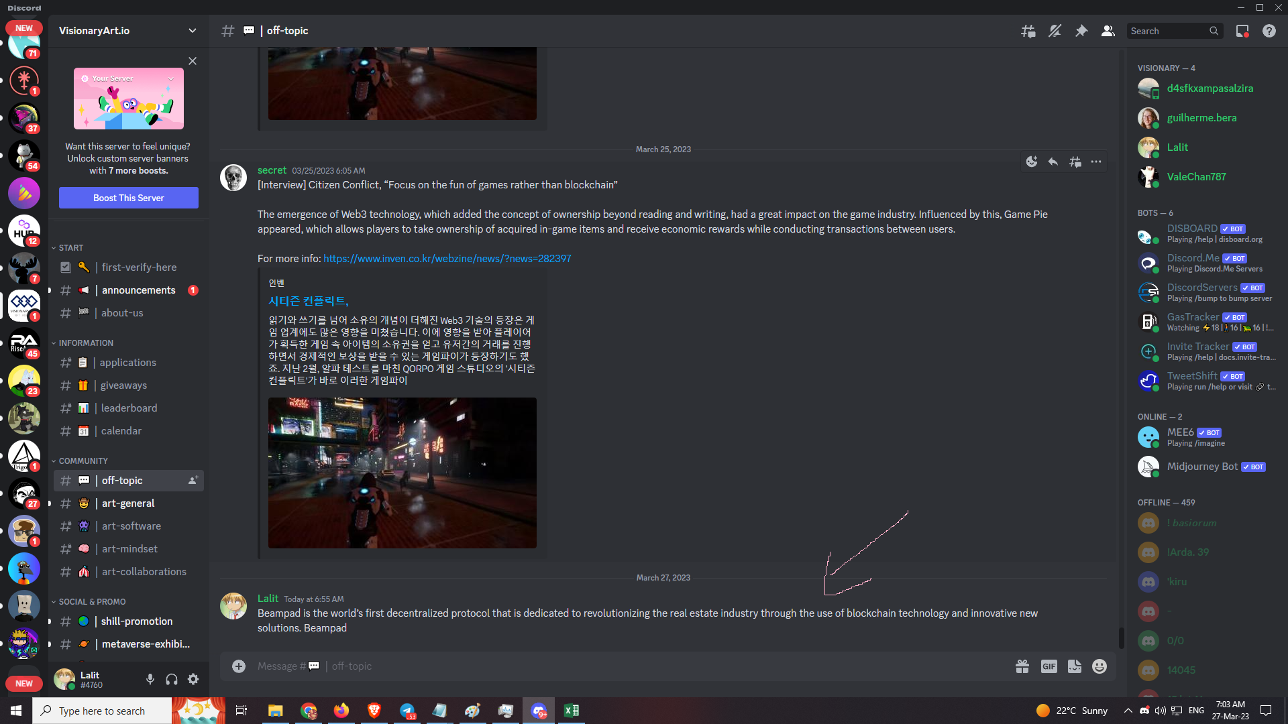This screenshot has height=724, width=1288.
Task: Reply to secret's message
Action: point(1053,162)
